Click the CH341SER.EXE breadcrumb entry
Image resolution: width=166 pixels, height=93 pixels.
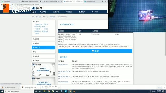(62, 17)
